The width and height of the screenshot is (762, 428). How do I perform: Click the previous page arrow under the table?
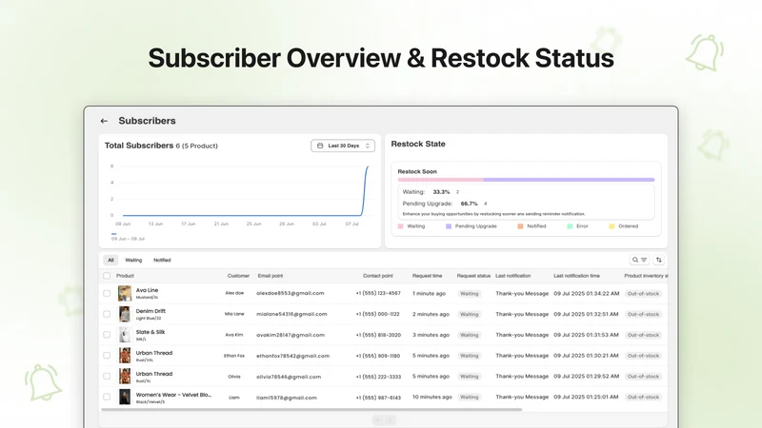click(x=378, y=420)
